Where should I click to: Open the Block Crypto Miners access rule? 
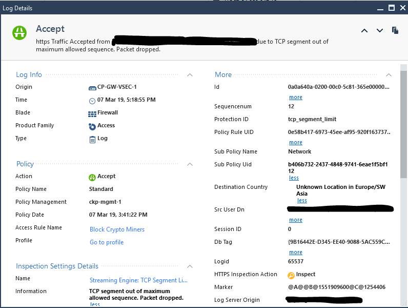coord(117,229)
